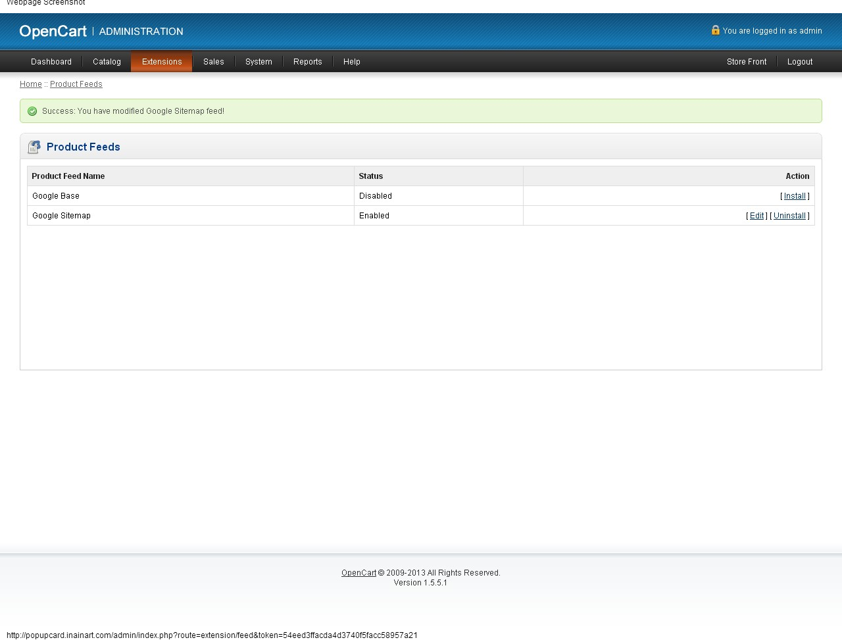Edit the Google Sitemap feed
This screenshot has width=842, height=640.
[x=757, y=216]
